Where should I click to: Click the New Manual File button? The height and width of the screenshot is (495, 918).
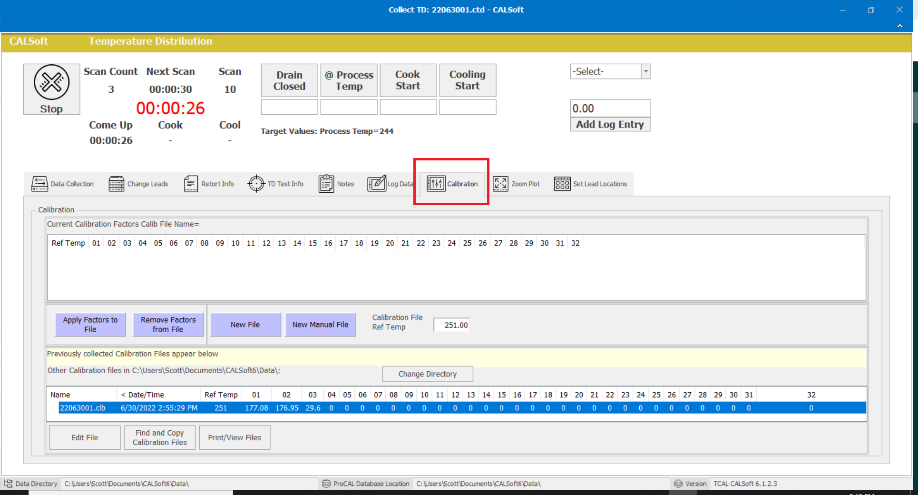[321, 325]
